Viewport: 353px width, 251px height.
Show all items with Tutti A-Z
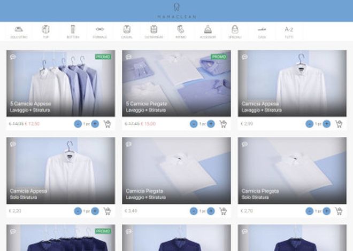point(289,32)
